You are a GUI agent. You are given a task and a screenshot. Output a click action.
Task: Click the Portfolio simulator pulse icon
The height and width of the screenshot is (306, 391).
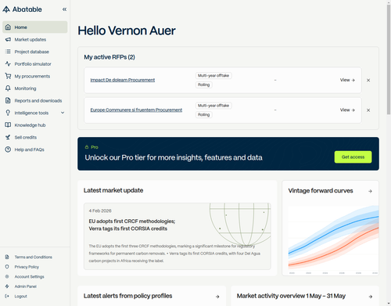pyautogui.click(x=8, y=64)
